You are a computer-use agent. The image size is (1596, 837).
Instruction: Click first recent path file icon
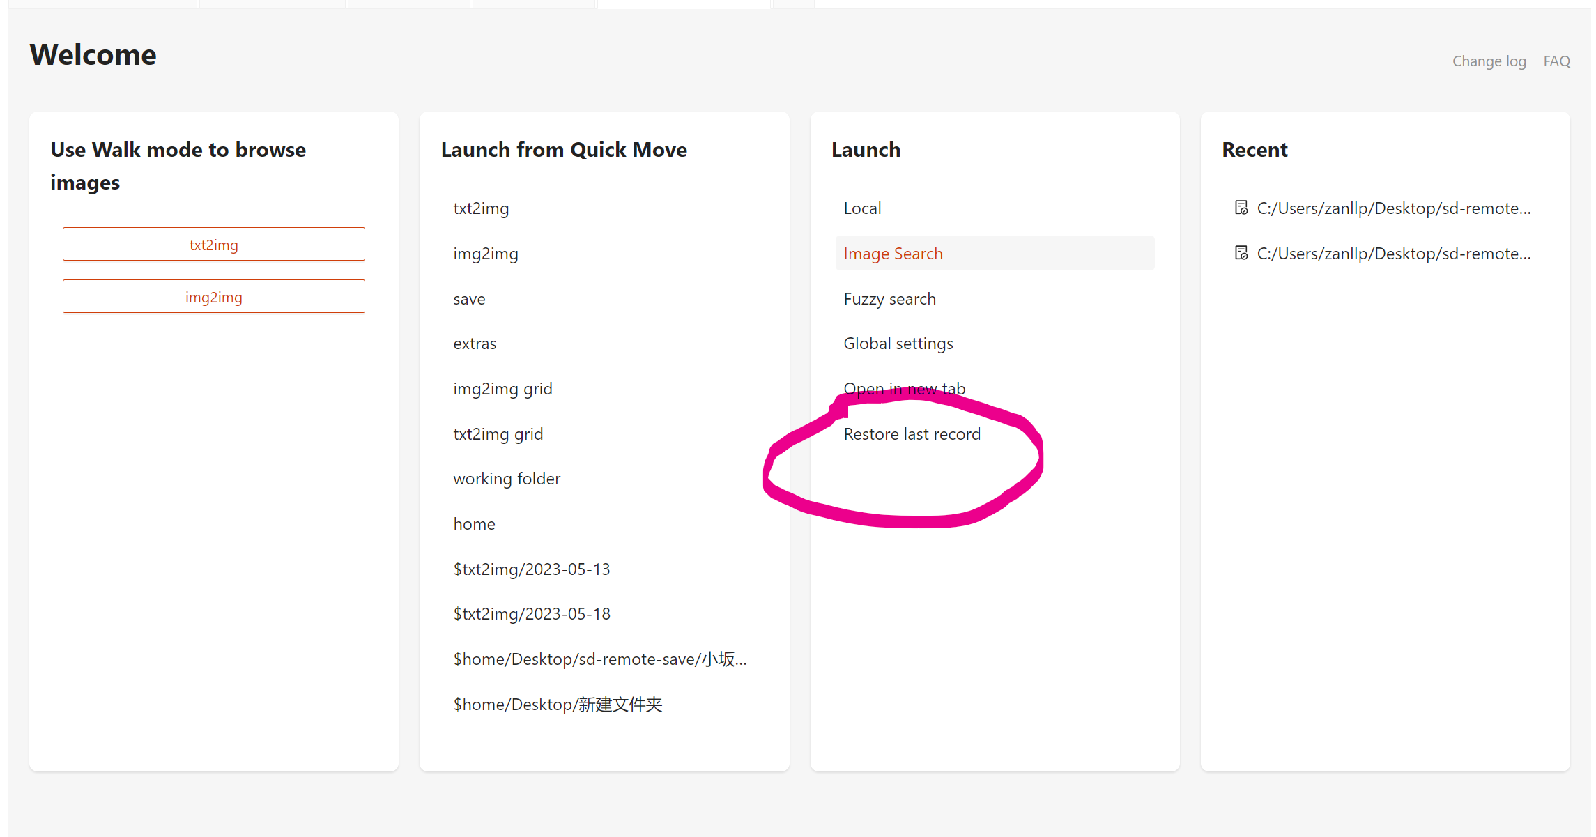[x=1241, y=208]
